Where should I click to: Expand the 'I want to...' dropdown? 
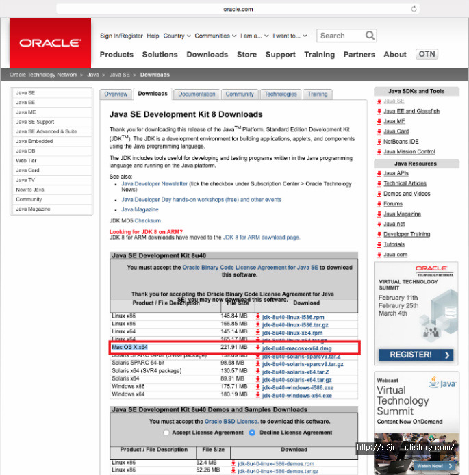290,36
